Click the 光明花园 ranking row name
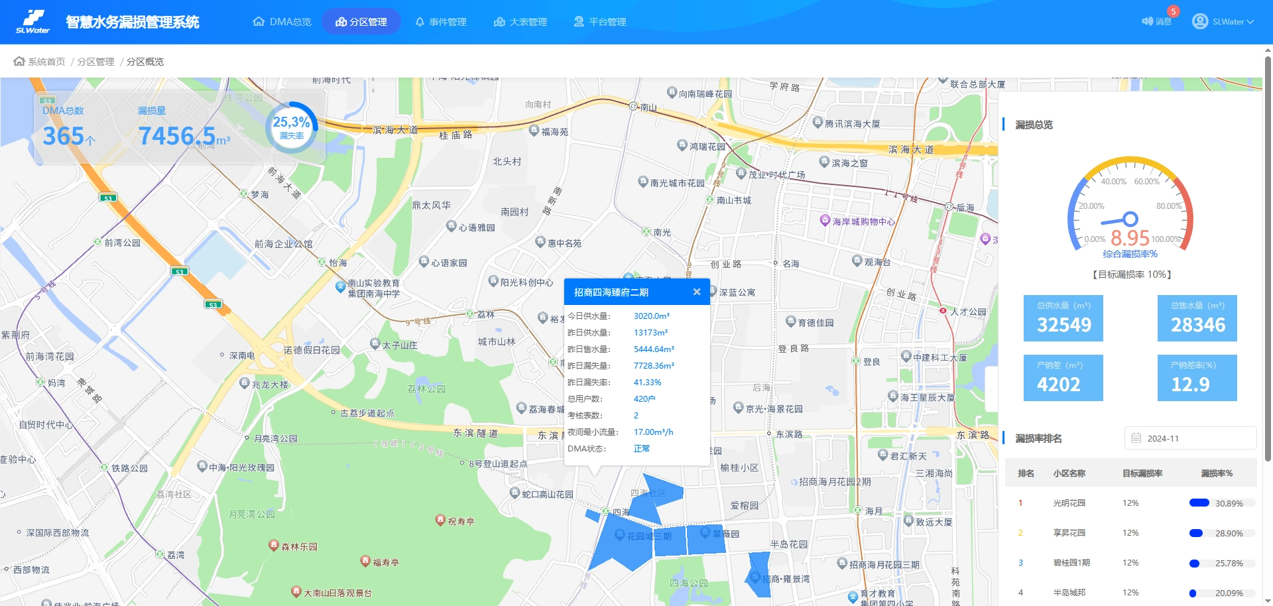The width and height of the screenshot is (1273, 606). [x=1069, y=503]
